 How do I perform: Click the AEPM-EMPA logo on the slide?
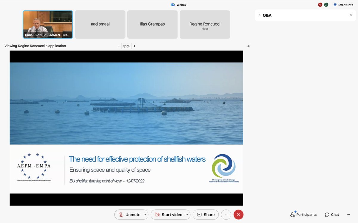[x=34, y=167]
